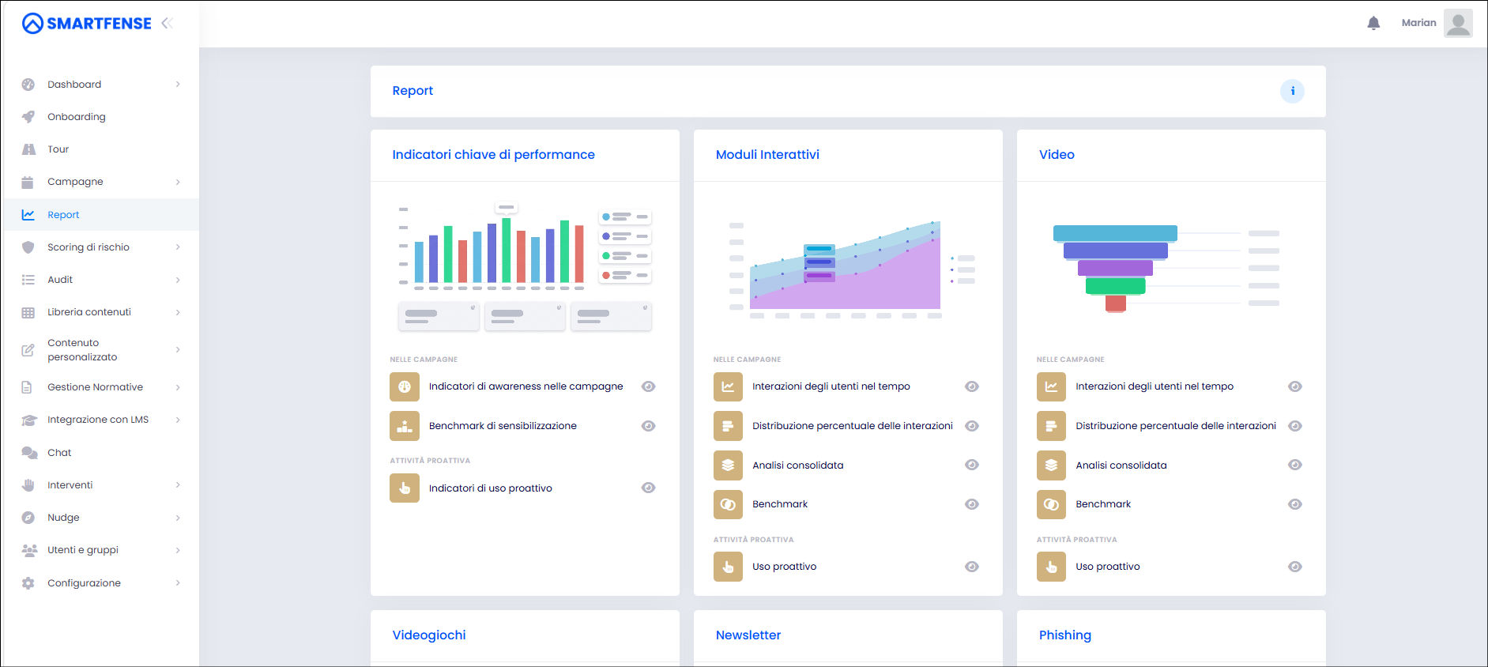Expand the Campagne sidebar menu chevron
The image size is (1488, 667).
click(x=178, y=182)
